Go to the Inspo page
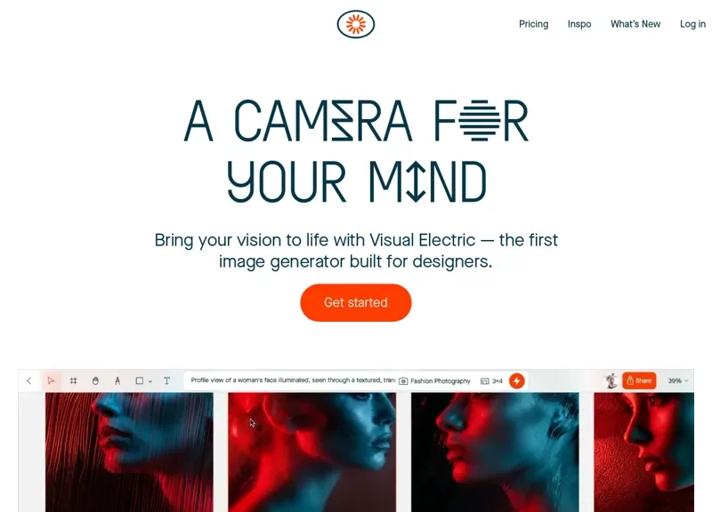 [579, 24]
